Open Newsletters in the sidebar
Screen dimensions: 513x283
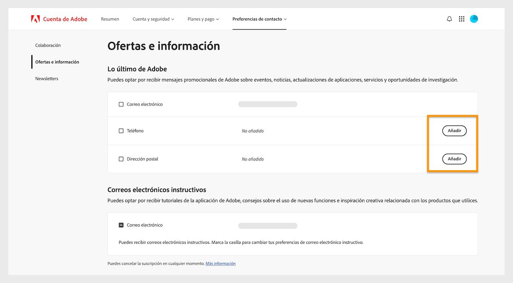coord(47,79)
